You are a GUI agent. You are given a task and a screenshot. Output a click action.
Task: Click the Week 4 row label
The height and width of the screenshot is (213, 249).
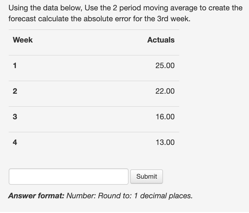[x=15, y=142]
